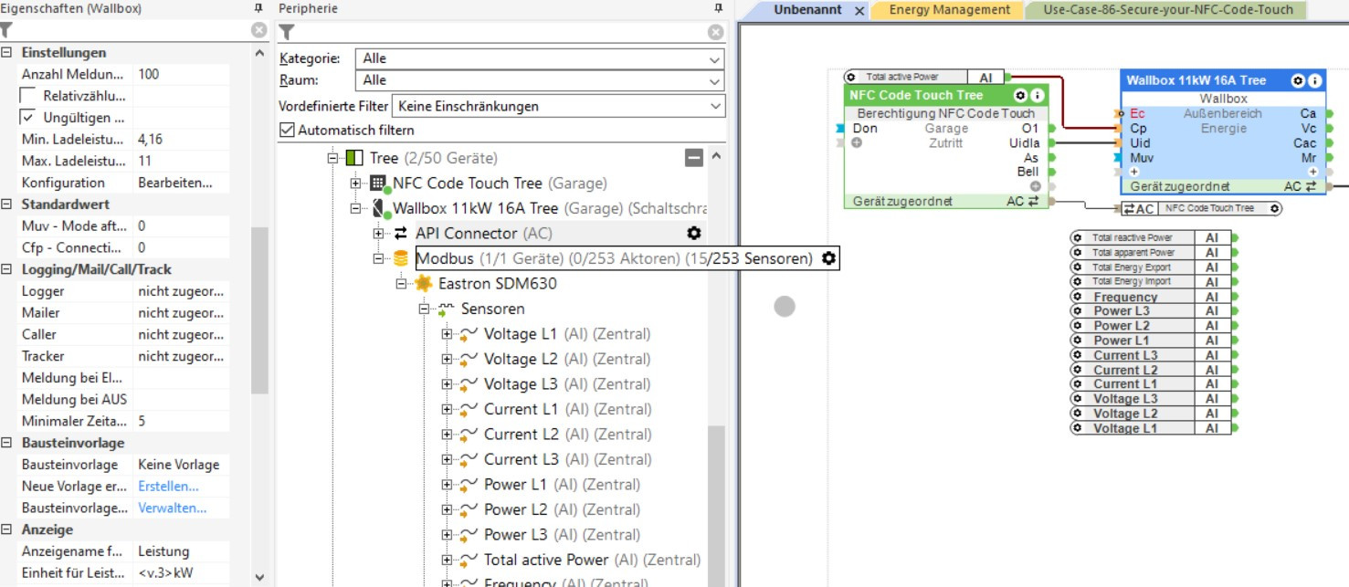Click the Peripherie search input field
Viewport: 1349px width, 587px height.
point(501,32)
